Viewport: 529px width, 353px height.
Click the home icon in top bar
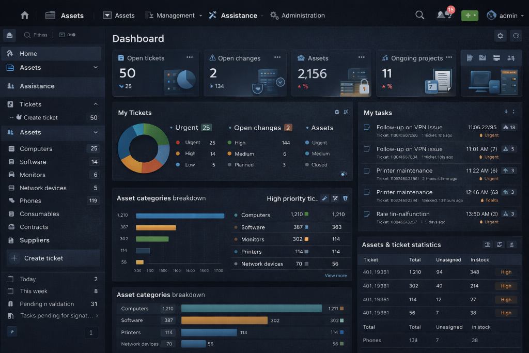[25, 16]
